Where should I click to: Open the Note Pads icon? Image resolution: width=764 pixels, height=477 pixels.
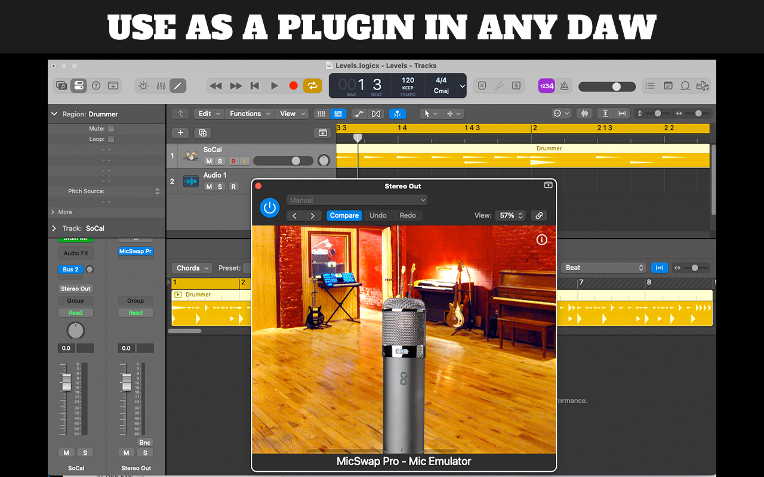668,86
